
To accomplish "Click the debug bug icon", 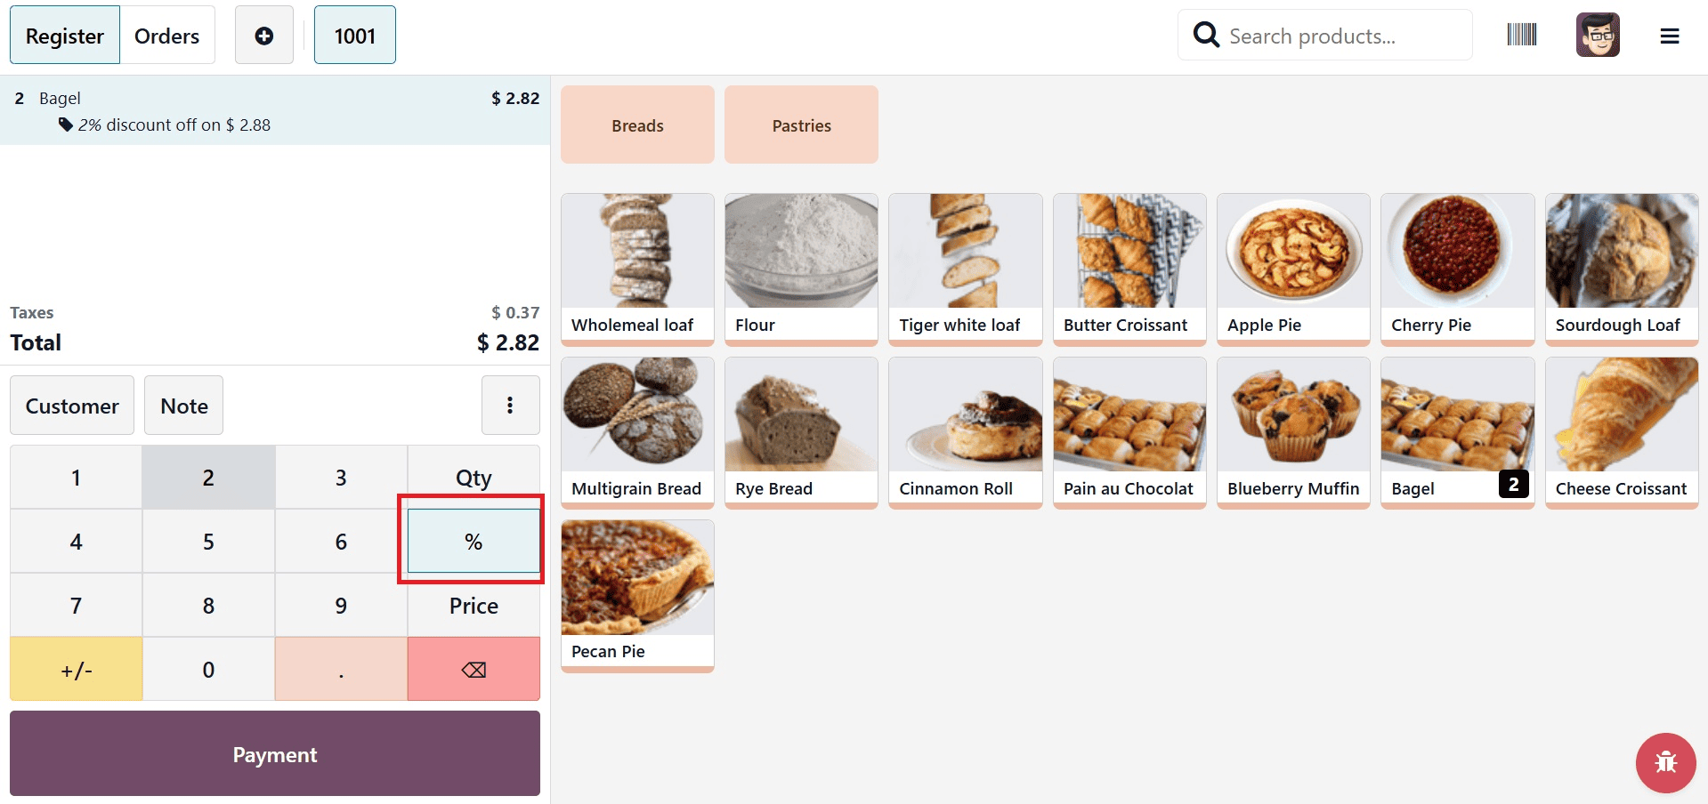I will click(x=1664, y=762).
